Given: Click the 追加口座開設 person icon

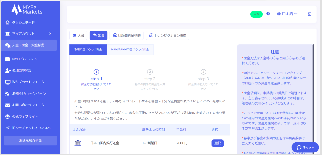Looking at the screenshot, I should click(x=8, y=71).
